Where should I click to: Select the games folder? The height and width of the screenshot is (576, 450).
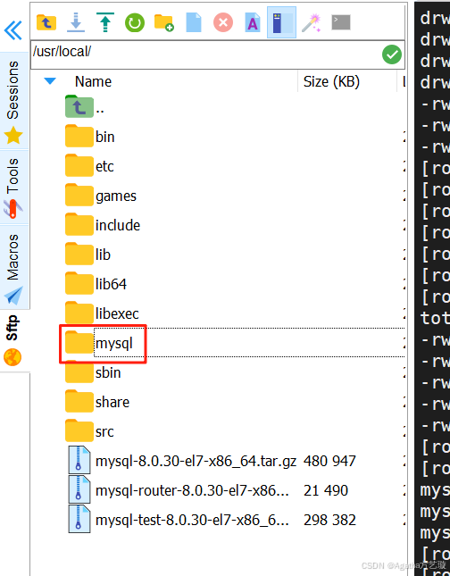pyautogui.click(x=101, y=196)
